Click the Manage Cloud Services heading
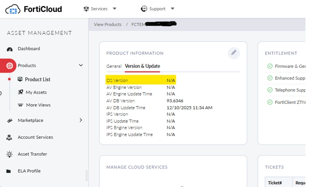 [137, 167]
